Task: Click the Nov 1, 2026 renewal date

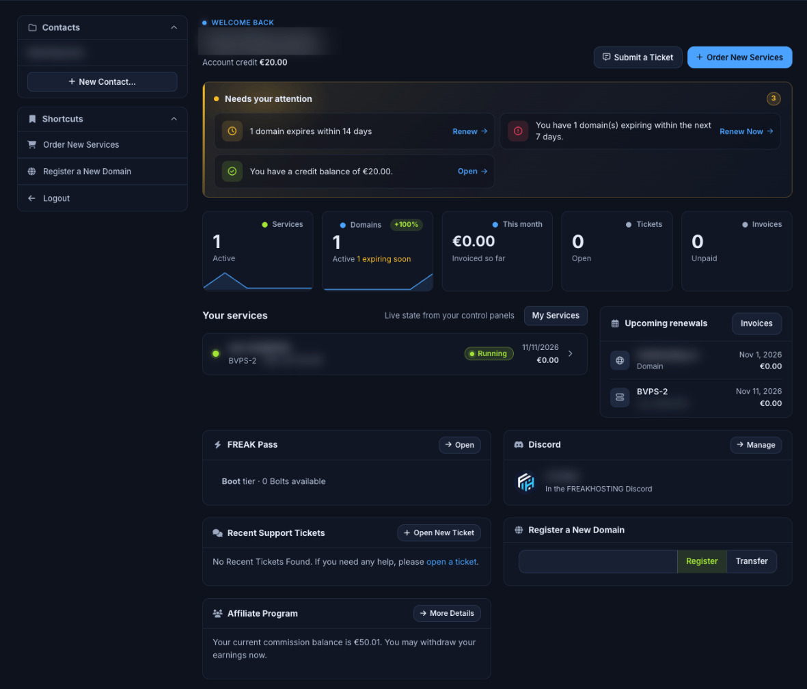Action: pyautogui.click(x=760, y=355)
